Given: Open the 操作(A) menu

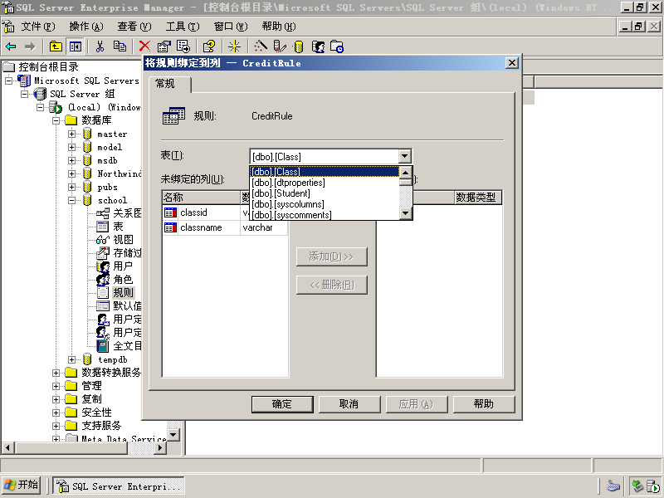Looking at the screenshot, I should coord(86,27).
